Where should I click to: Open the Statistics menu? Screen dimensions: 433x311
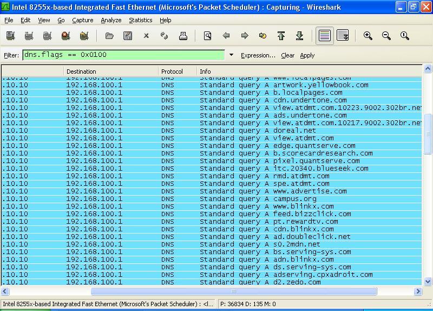[141, 20]
